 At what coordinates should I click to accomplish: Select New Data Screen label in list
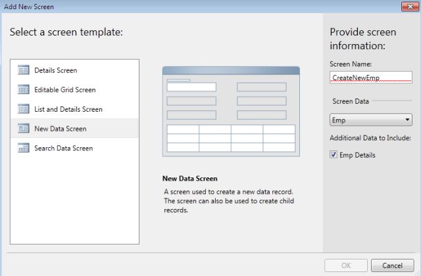[61, 129]
